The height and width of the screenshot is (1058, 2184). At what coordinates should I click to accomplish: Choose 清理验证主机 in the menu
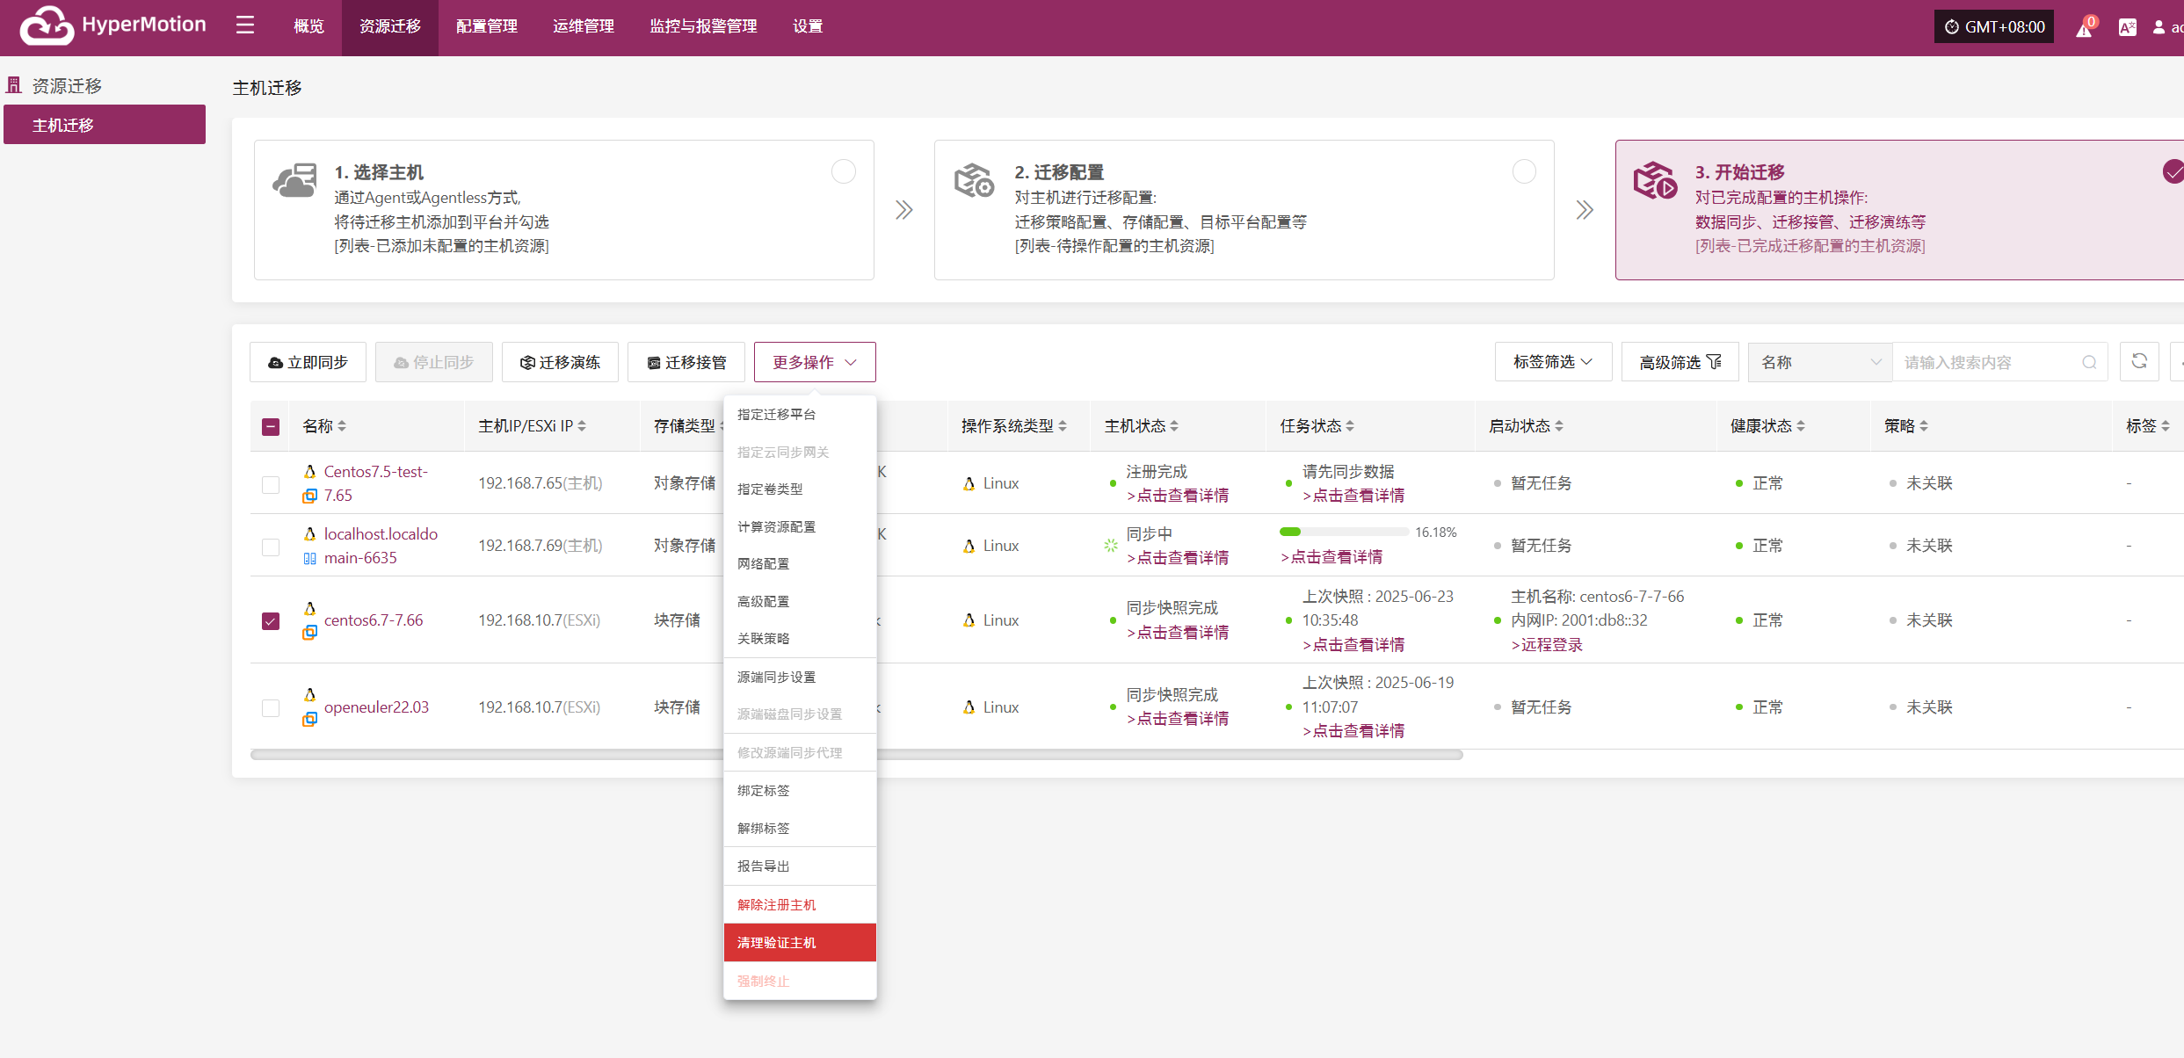pos(800,943)
